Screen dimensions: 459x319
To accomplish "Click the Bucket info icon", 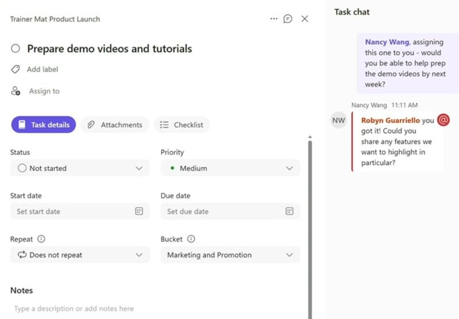I will (191, 239).
